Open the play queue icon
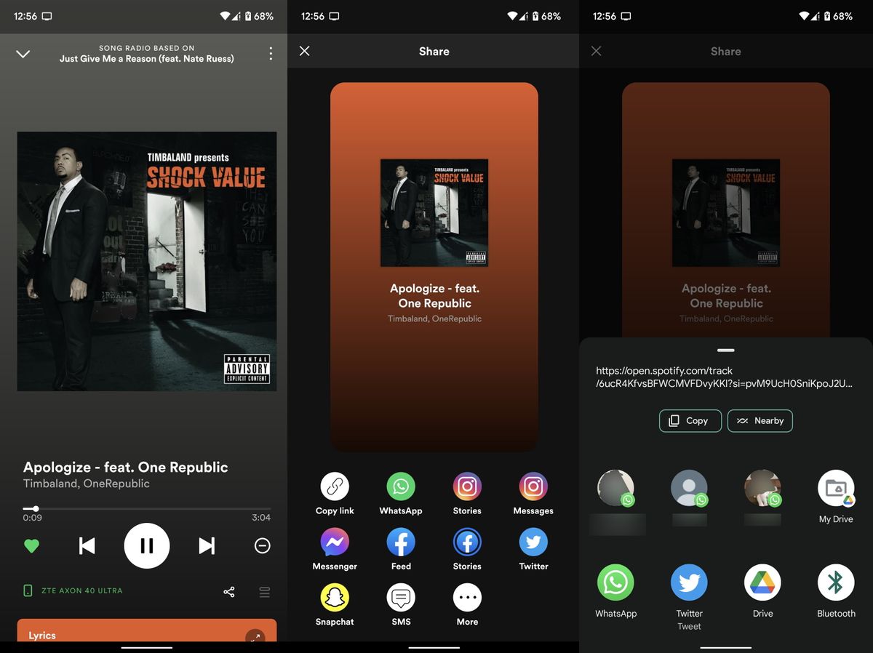The width and height of the screenshot is (873, 653). pos(265,592)
